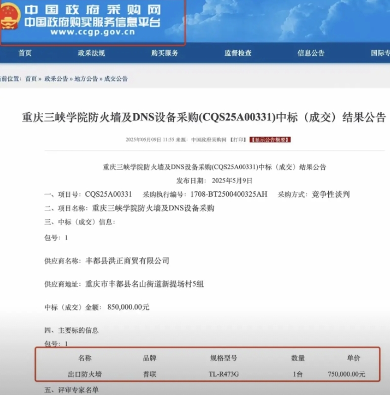Viewport: 390px width, 395px height.
Task: Click the 规格型号 table column header
Action: (x=224, y=358)
